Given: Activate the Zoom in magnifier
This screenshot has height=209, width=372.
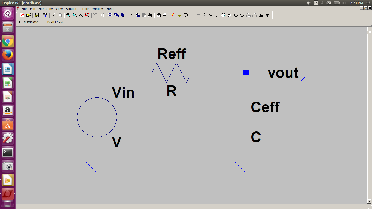Looking at the screenshot, I should pyautogui.click(x=68, y=15).
